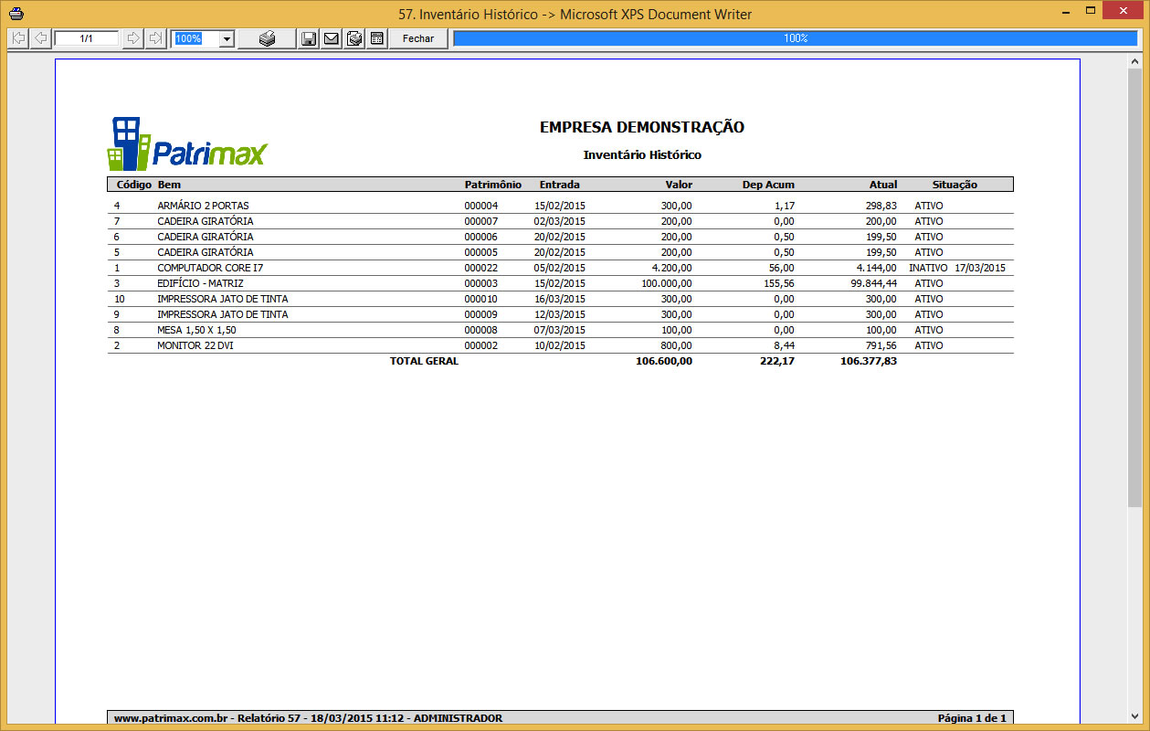
Task: Click entry date 02/03/2015
Action: (x=560, y=221)
